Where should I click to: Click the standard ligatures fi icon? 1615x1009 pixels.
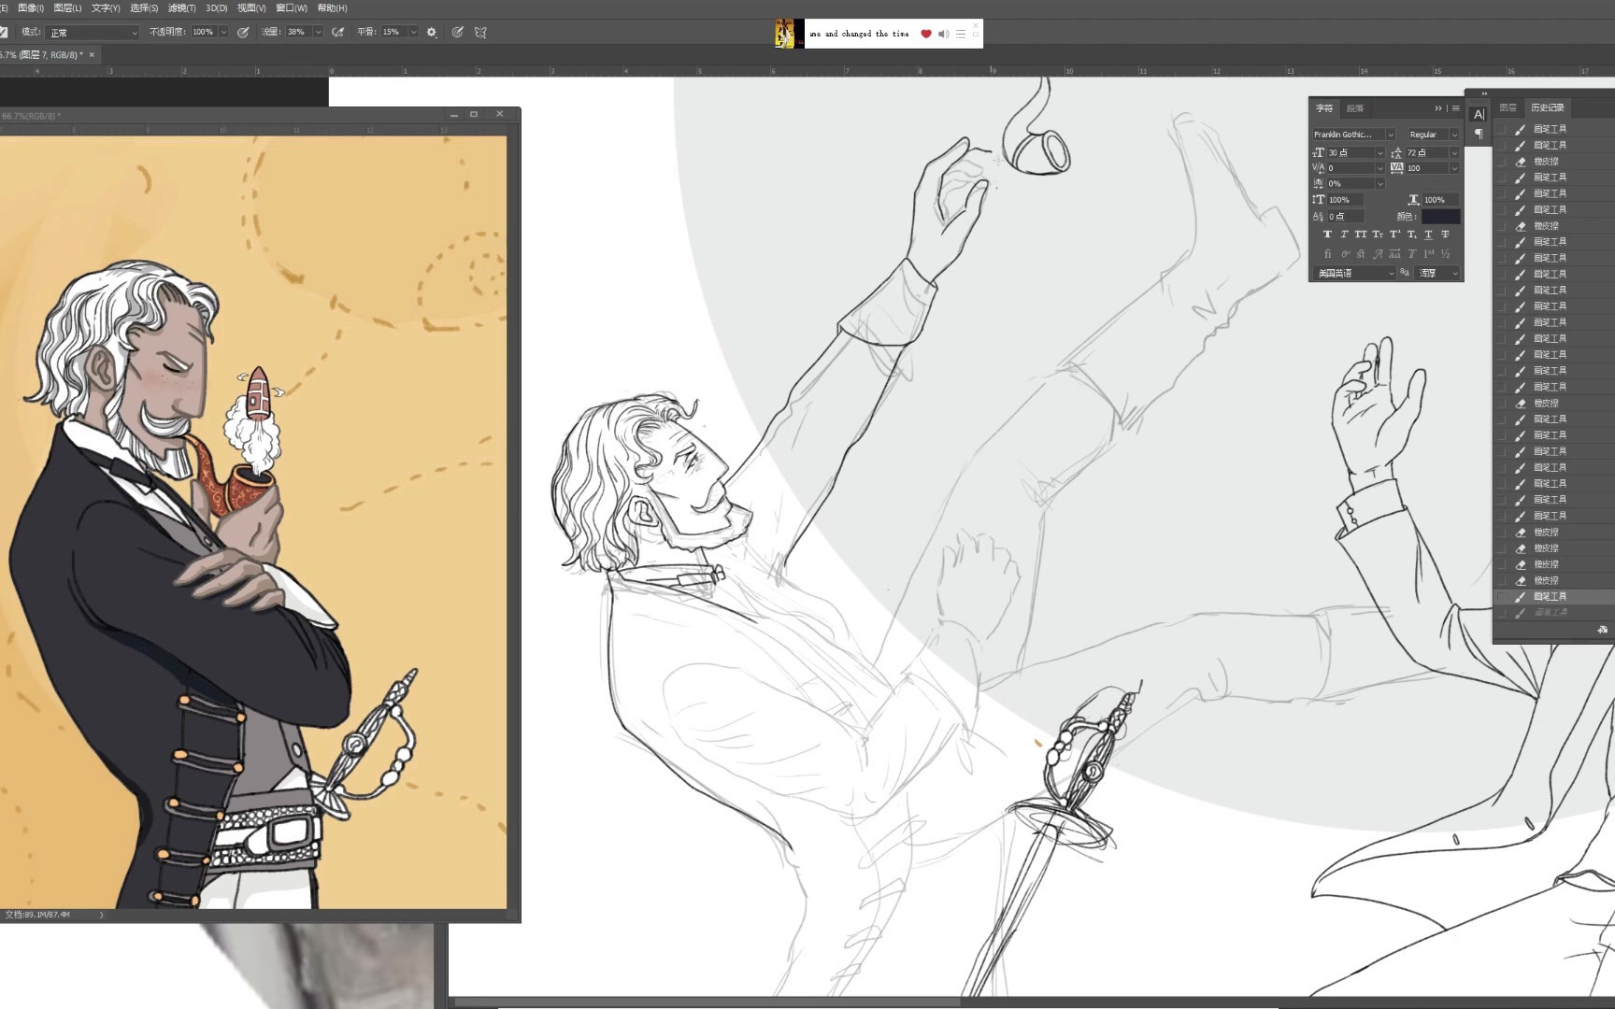pyautogui.click(x=1327, y=253)
